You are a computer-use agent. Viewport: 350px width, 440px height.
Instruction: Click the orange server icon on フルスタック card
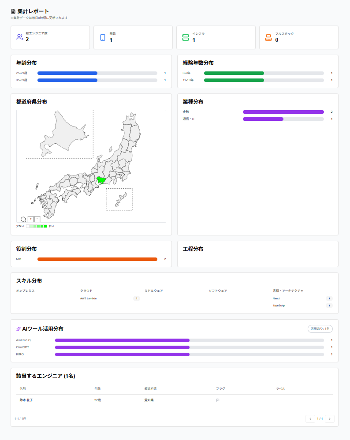pyautogui.click(x=268, y=37)
